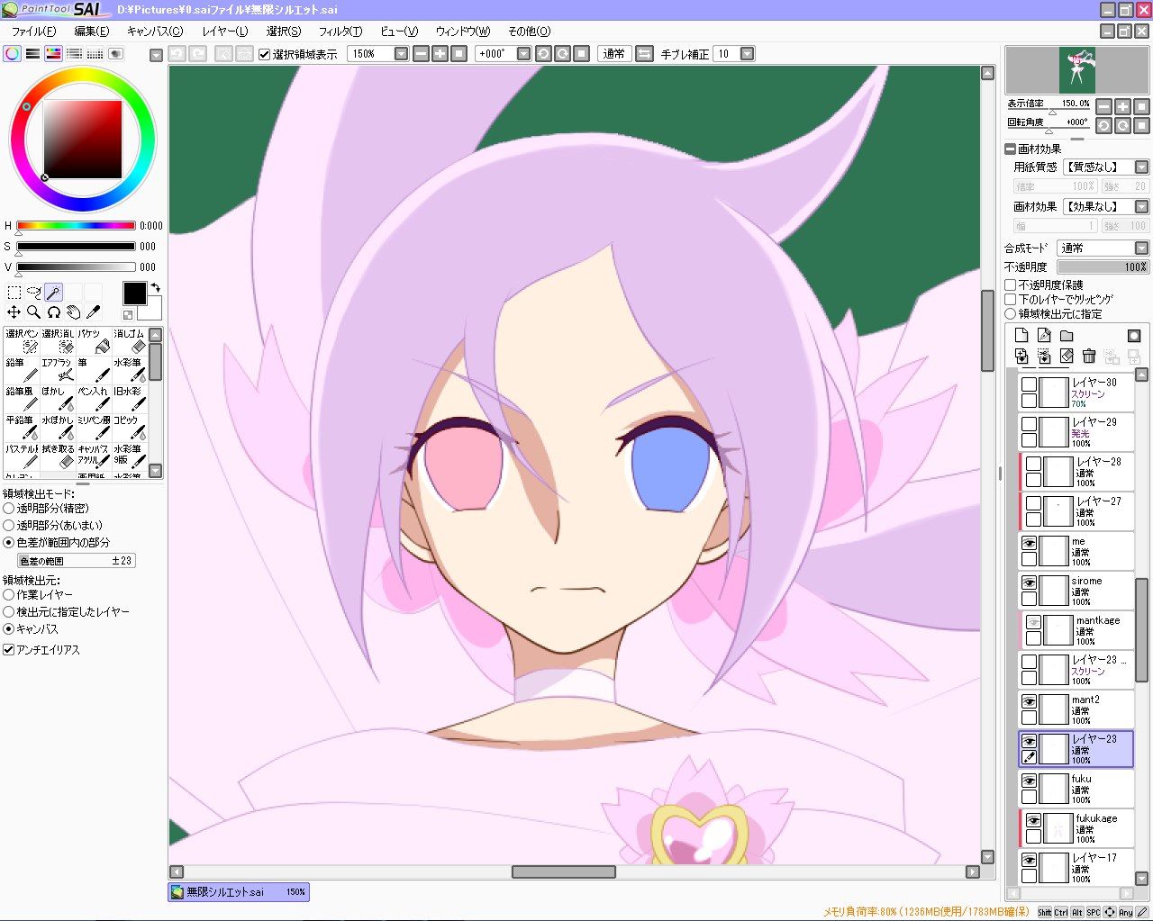Choose the ぼかし blur tool
The height and width of the screenshot is (921, 1153).
coord(58,399)
